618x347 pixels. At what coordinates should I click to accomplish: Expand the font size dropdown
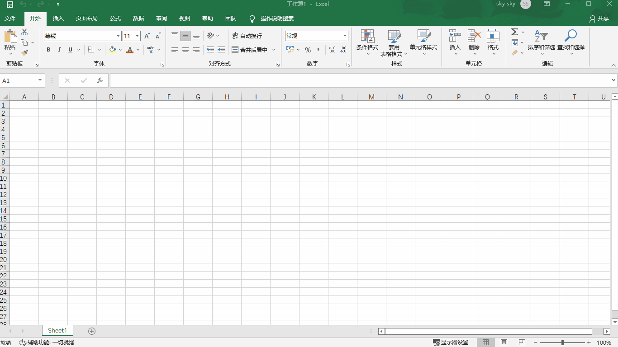137,36
